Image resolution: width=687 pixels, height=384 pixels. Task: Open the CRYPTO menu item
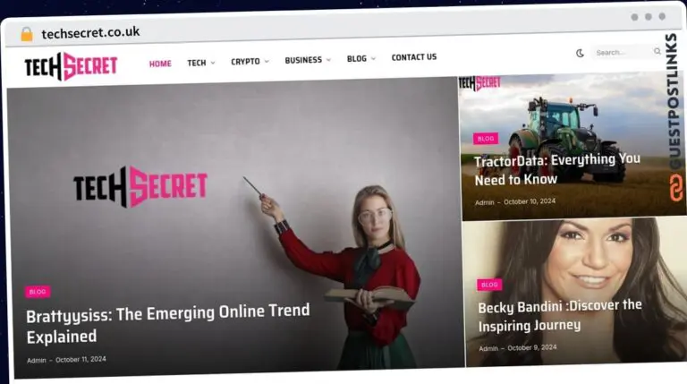point(245,62)
